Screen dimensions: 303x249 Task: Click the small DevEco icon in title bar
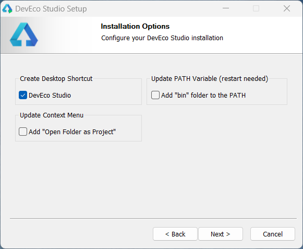7,9
